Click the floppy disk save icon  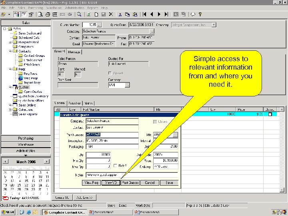click(104, 14)
